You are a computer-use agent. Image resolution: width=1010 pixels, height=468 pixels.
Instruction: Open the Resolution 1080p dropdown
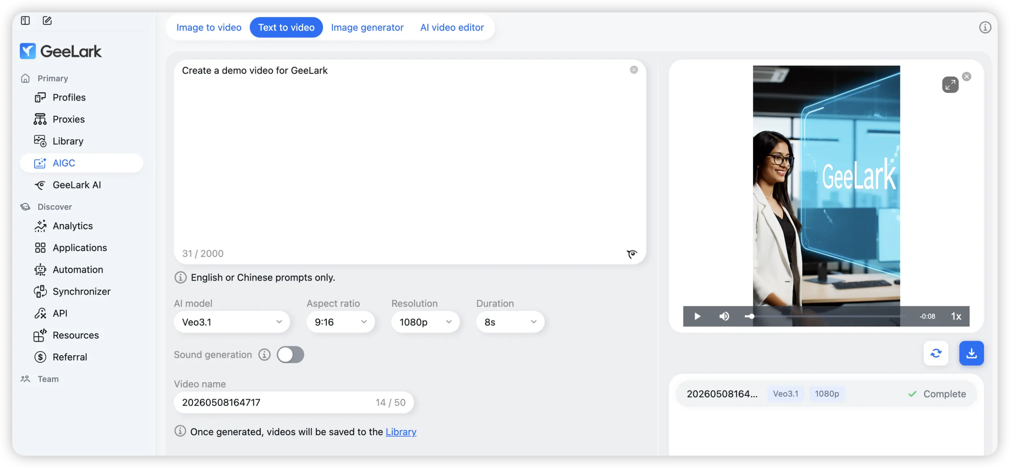point(425,322)
